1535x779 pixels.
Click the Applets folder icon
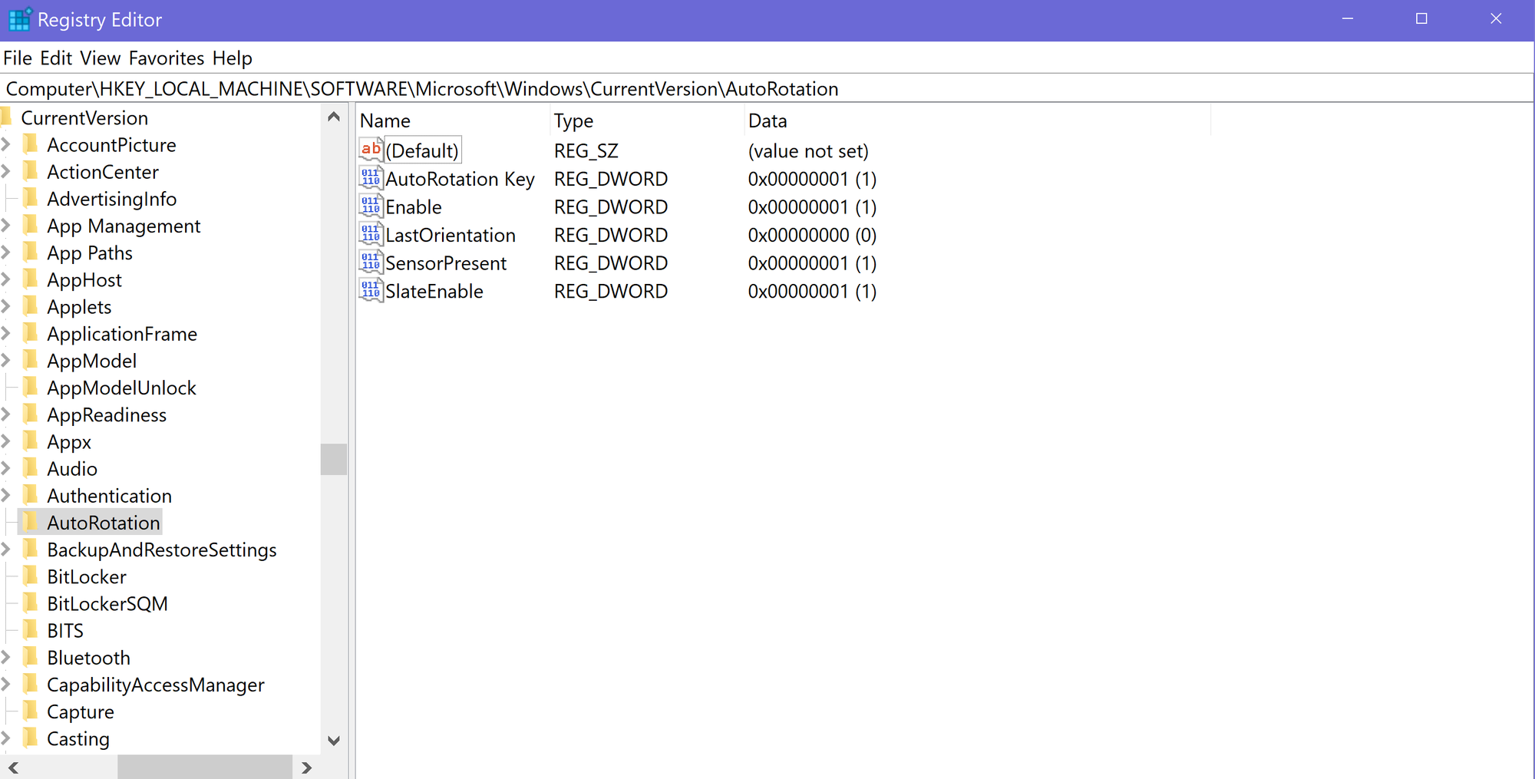click(31, 306)
